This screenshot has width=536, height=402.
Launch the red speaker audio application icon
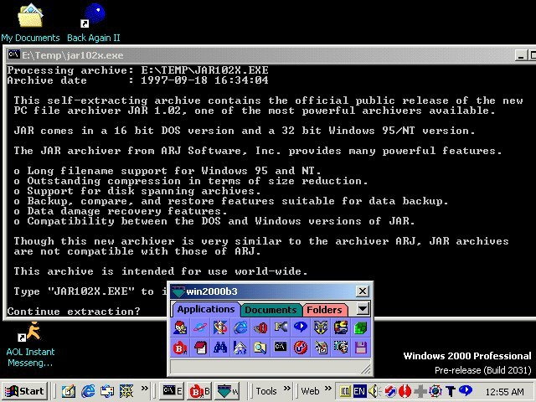pos(260,327)
